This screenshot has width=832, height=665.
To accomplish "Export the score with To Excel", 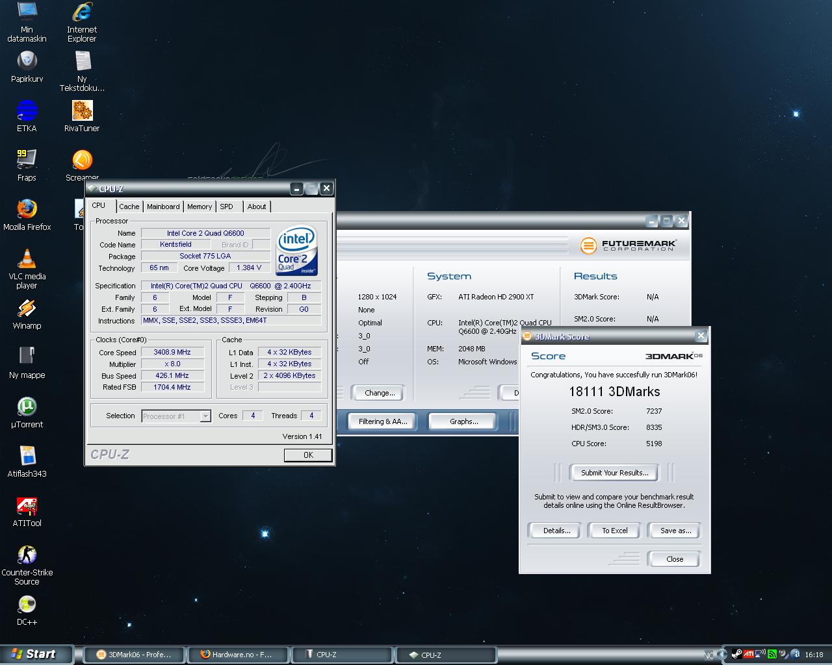I will (614, 531).
